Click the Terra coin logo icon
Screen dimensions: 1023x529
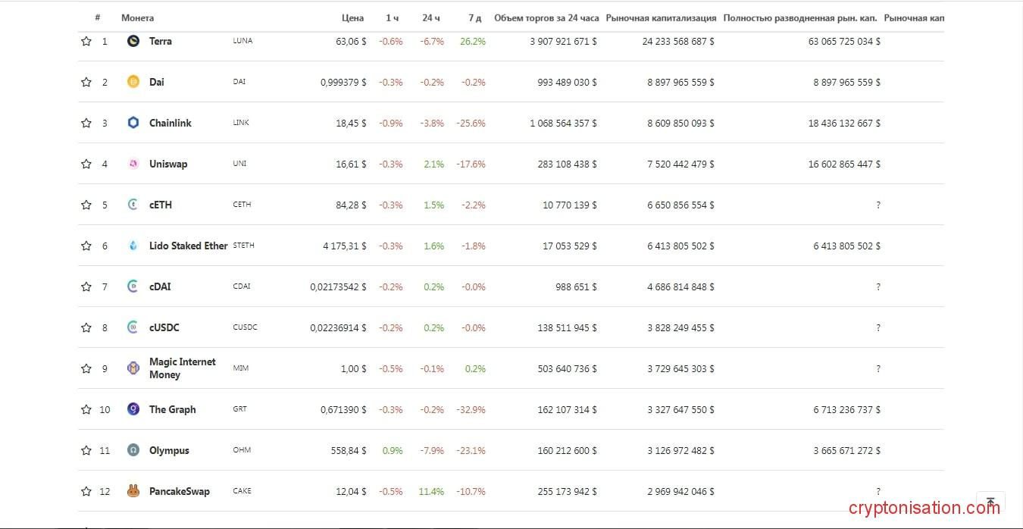(x=133, y=42)
